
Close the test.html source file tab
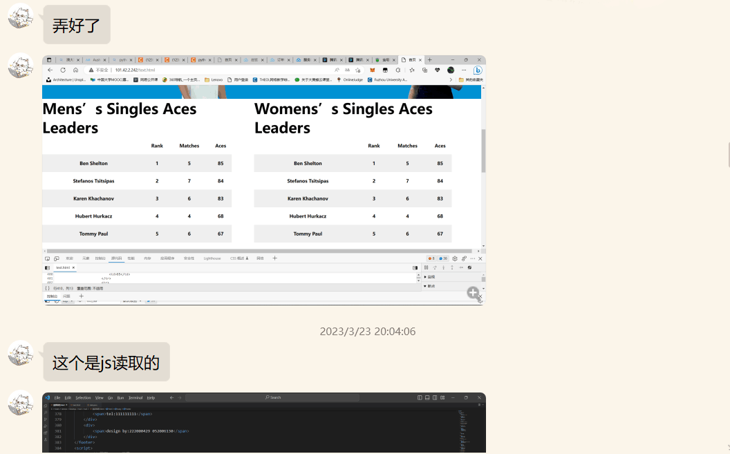coord(73,267)
